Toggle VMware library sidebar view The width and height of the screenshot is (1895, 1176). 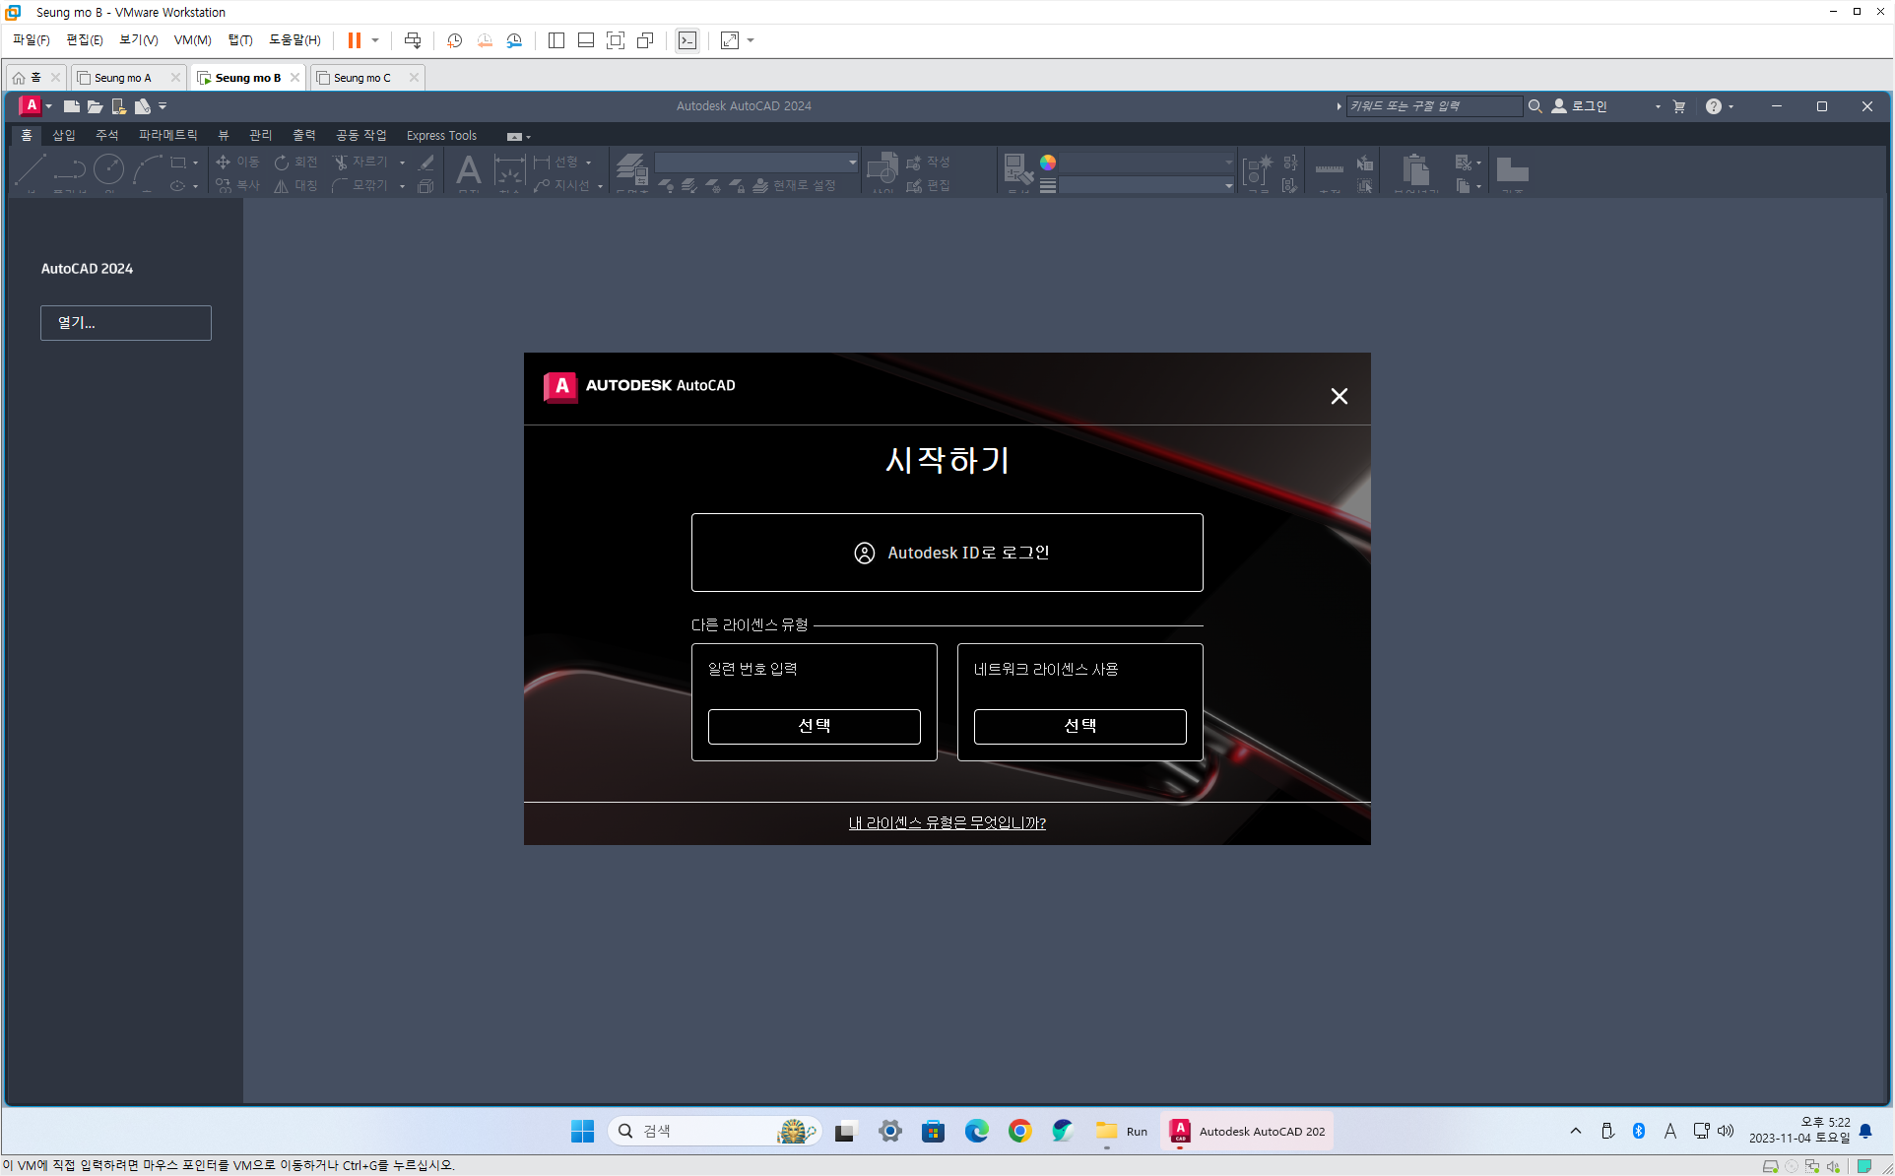click(x=556, y=40)
